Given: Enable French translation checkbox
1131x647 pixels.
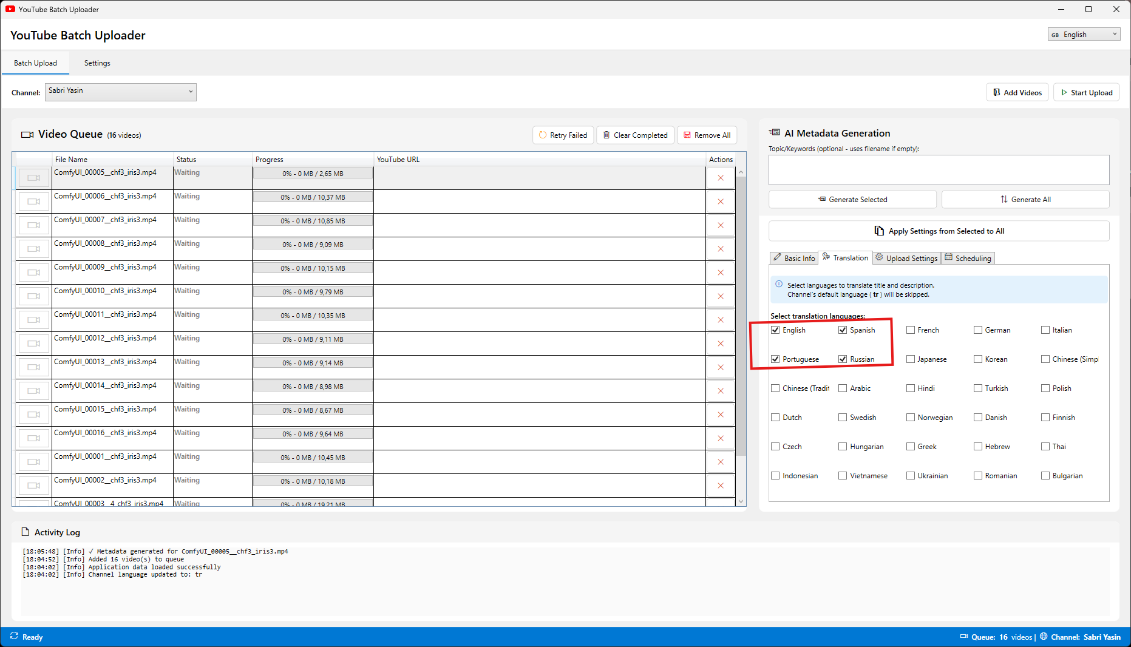Looking at the screenshot, I should pyautogui.click(x=911, y=330).
